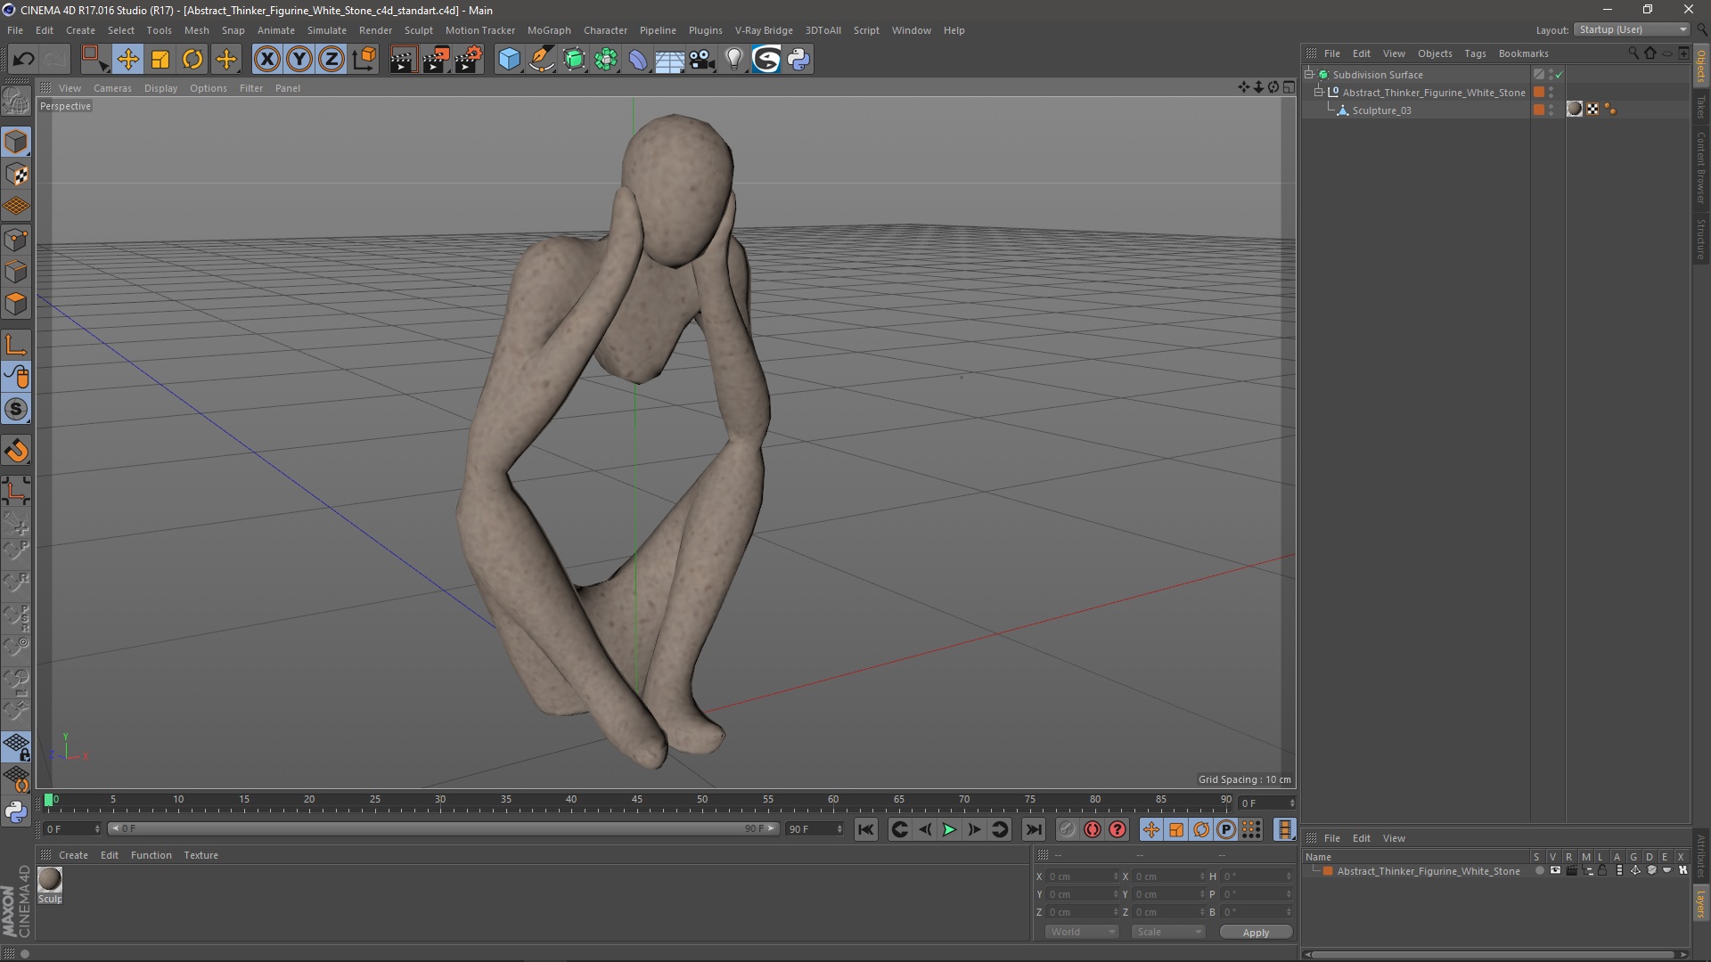Click the Undo arrow icon
Viewport: 1711px width, 962px height.
pos(24,60)
